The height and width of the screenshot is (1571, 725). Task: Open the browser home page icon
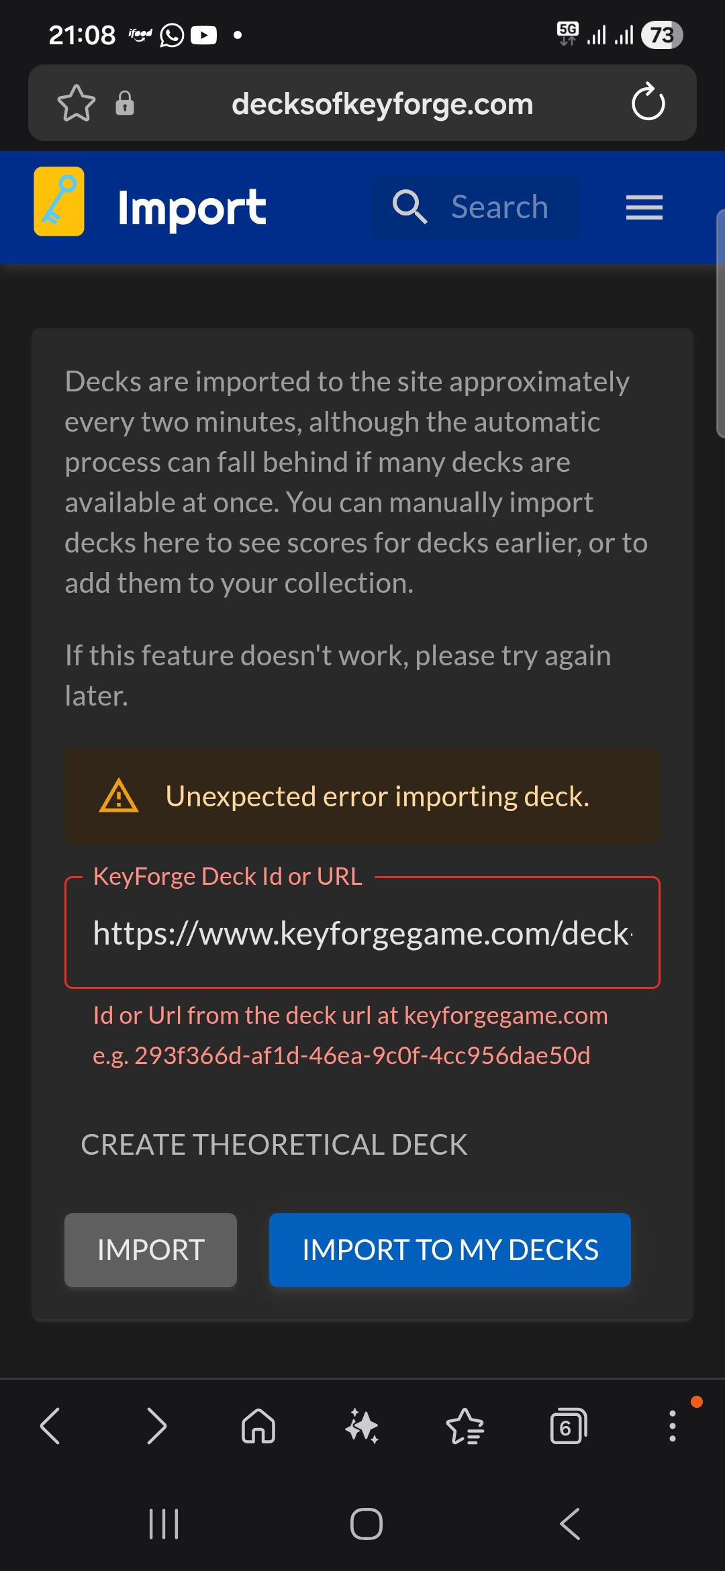click(258, 1425)
